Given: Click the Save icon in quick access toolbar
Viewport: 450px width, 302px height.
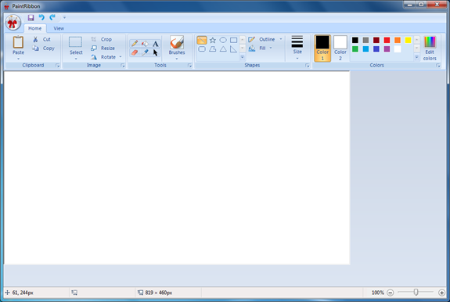Looking at the screenshot, I should pyautogui.click(x=31, y=17).
